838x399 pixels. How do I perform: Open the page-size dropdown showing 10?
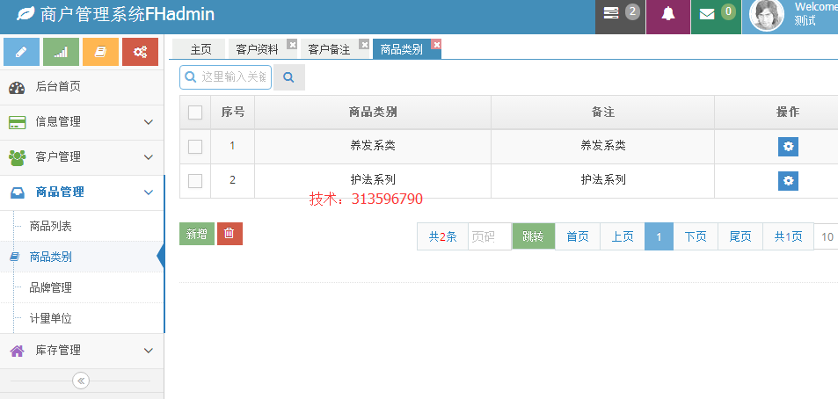[x=827, y=236]
